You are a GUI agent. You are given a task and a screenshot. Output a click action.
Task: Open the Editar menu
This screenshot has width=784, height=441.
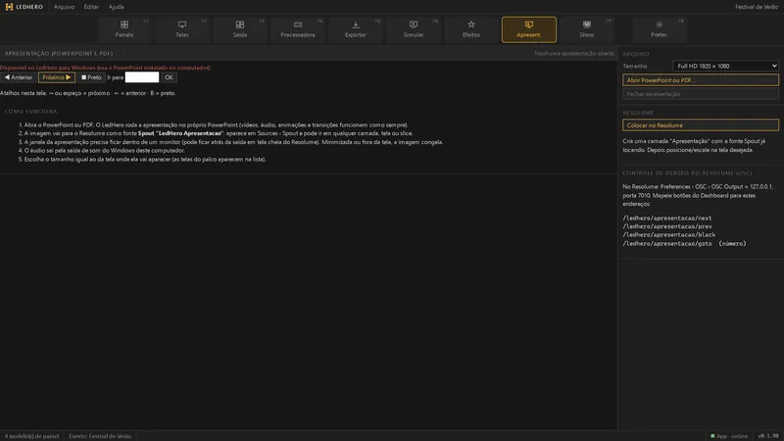[x=91, y=7]
